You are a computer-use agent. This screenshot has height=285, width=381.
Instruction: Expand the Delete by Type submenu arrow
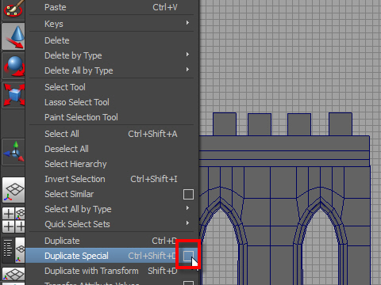[187, 55]
